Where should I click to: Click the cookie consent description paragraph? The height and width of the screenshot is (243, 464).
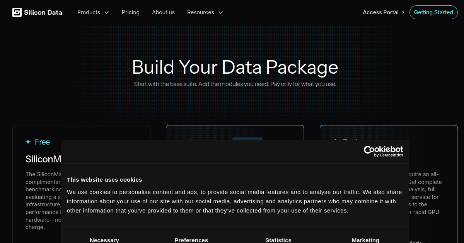coord(234,201)
